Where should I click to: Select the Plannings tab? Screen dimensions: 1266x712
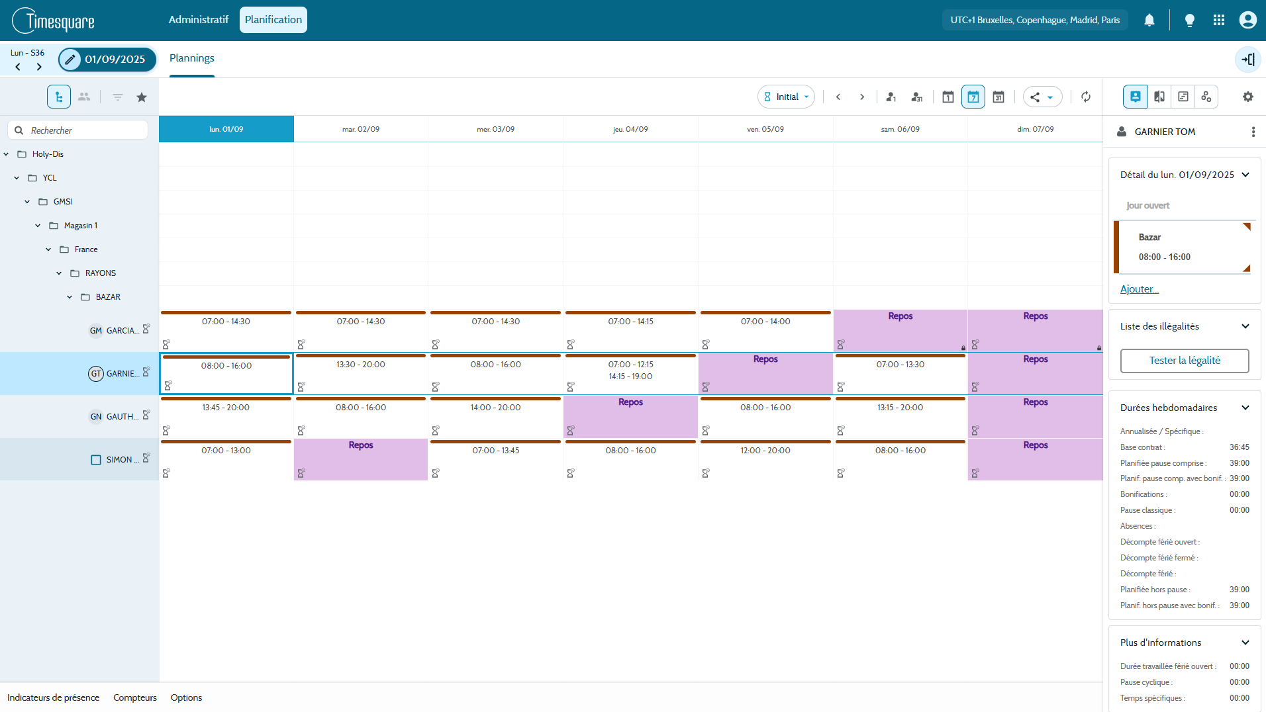192,58
